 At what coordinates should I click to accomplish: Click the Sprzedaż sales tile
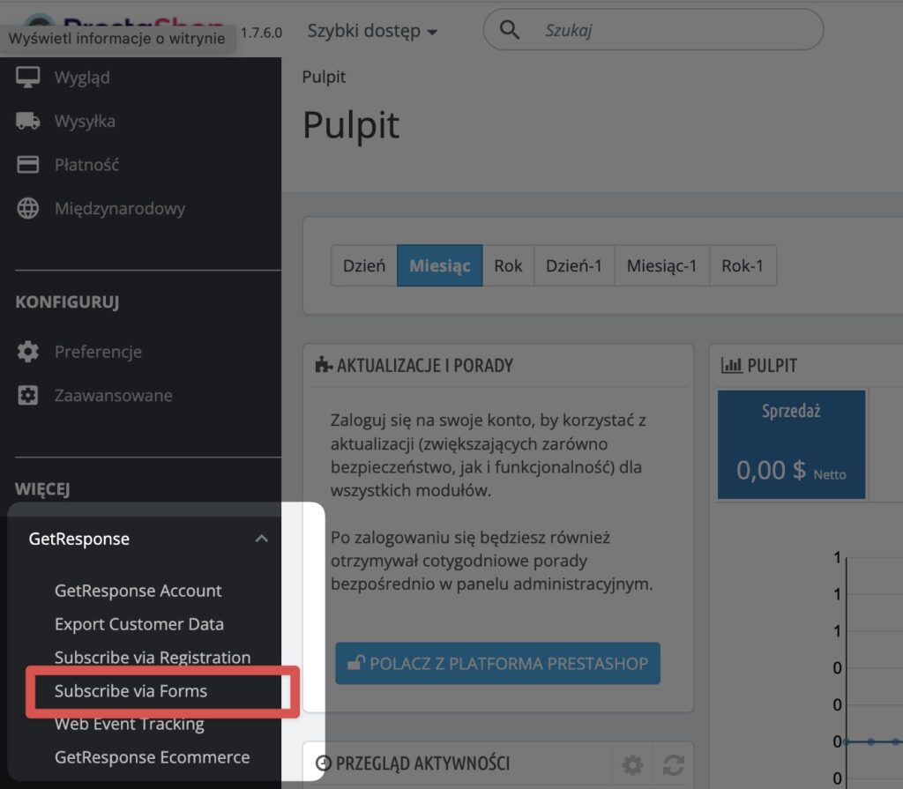click(x=791, y=444)
